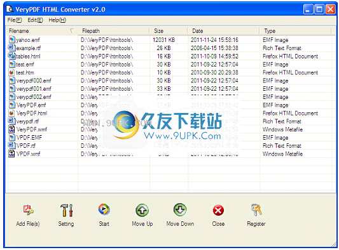Click the Register keys icon

(256, 210)
